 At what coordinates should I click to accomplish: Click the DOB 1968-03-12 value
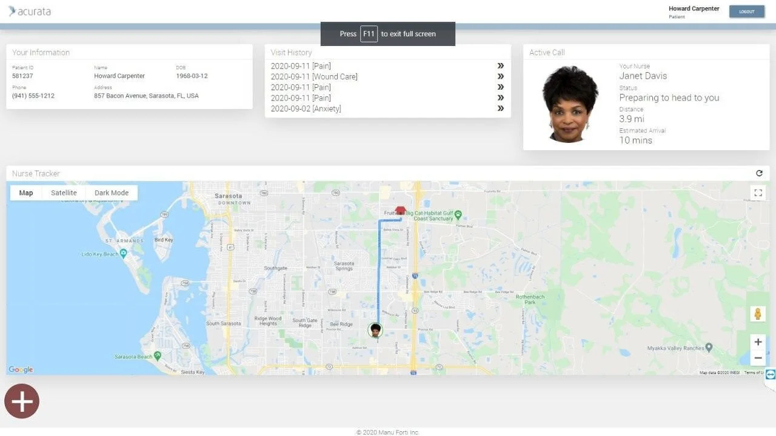[192, 76]
